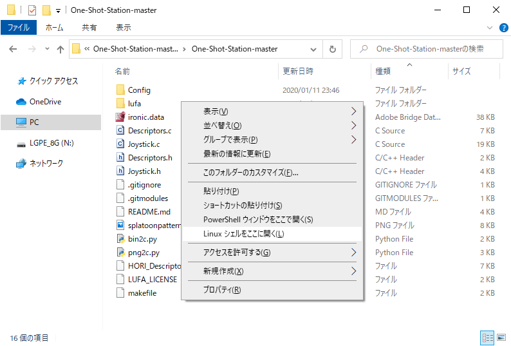Choose プロパティ(R) in context menu
This screenshot has height=346, width=511.
coord(272,290)
